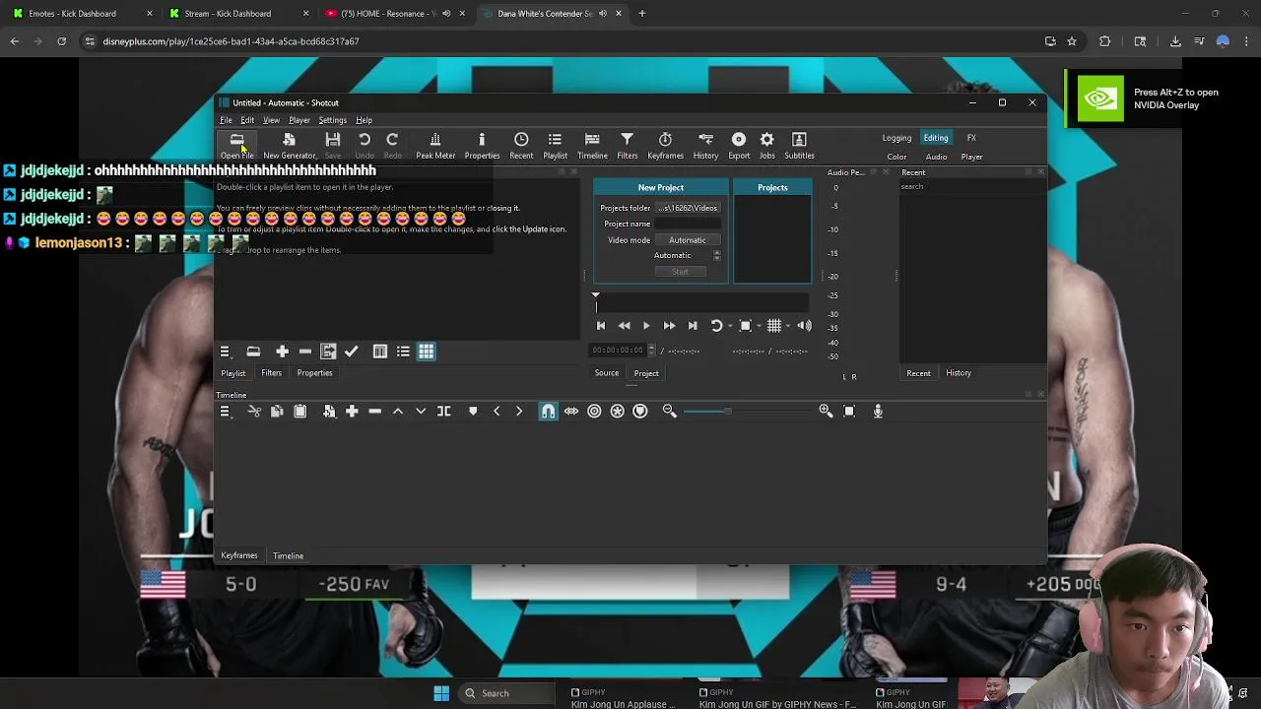1261x709 pixels.
Task: Click the Open File toolbar icon
Action: 236,146
